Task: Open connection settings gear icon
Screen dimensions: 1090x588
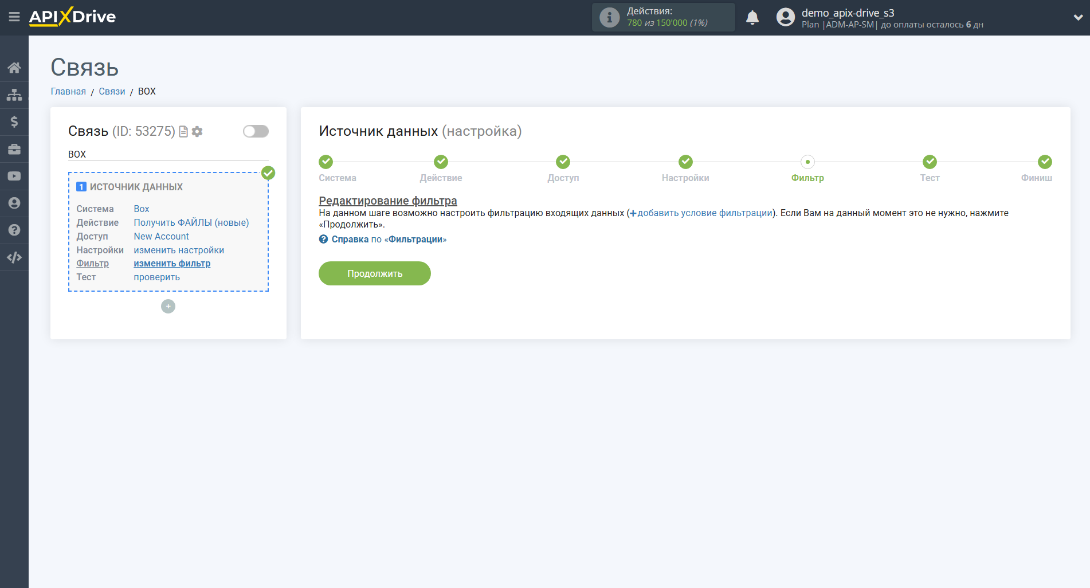Action: pos(197,132)
